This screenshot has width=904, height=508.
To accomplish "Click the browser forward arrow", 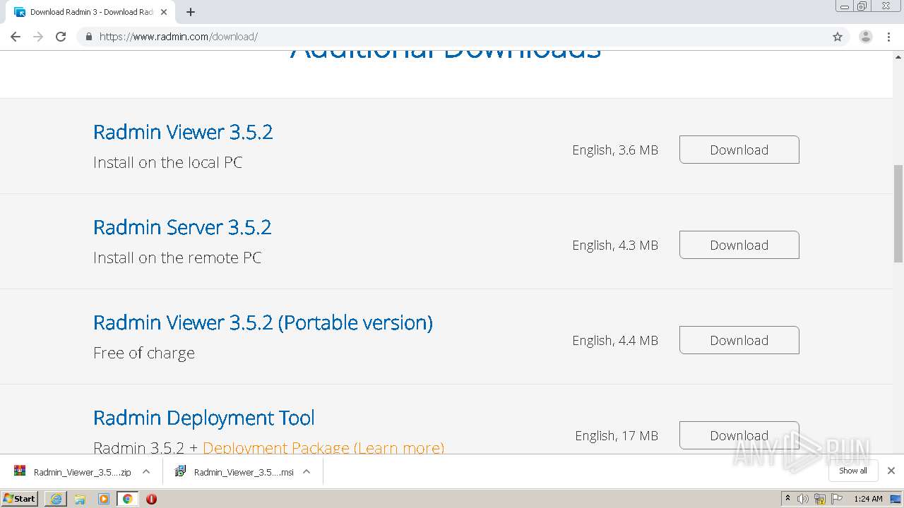I will [38, 37].
